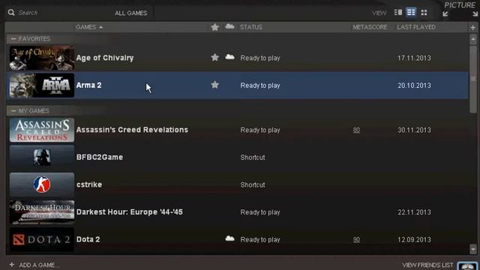Click date 12.09.2013 on Dota 2 row
The height and width of the screenshot is (270, 480).
[414, 240]
